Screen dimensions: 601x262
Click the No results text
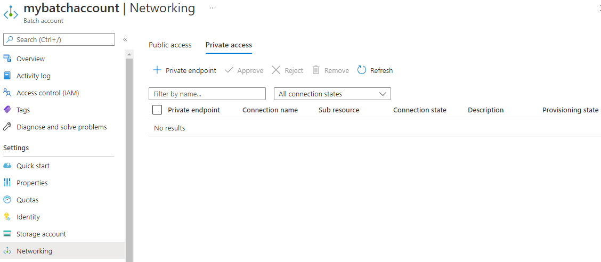(169, 128)
